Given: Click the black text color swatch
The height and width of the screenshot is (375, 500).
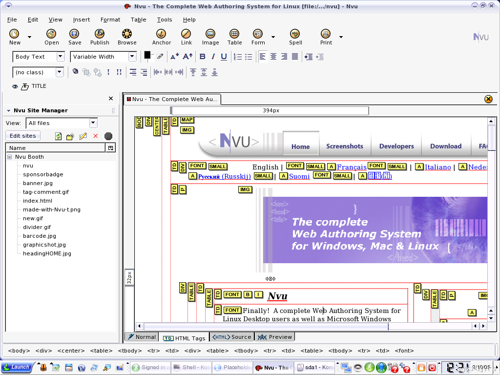Looking at the screenshot, I should 147,55.
